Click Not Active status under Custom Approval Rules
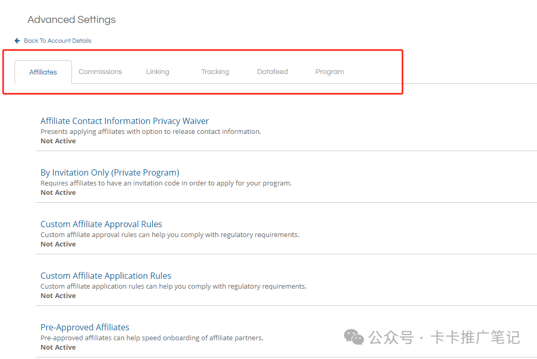 pyautogui.click(x=58, y=244)
